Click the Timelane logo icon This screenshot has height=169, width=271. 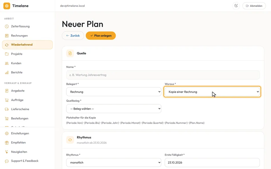point(7,6)
